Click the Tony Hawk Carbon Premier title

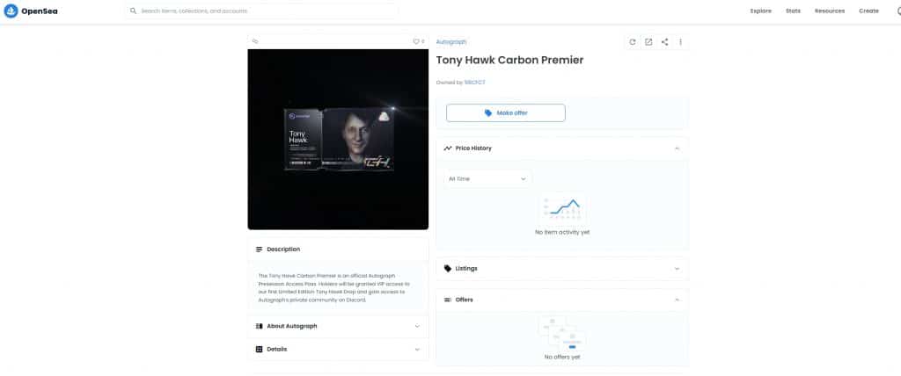point(509,61)
